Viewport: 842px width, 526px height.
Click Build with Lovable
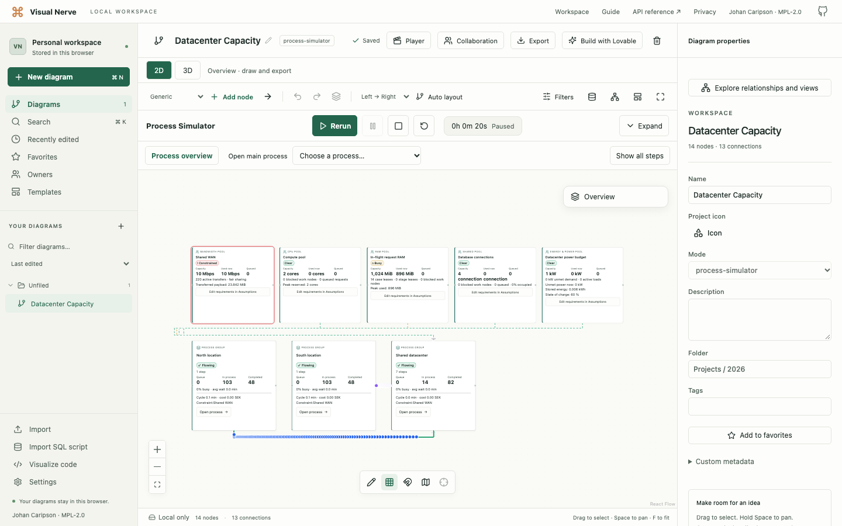[602, 41]
